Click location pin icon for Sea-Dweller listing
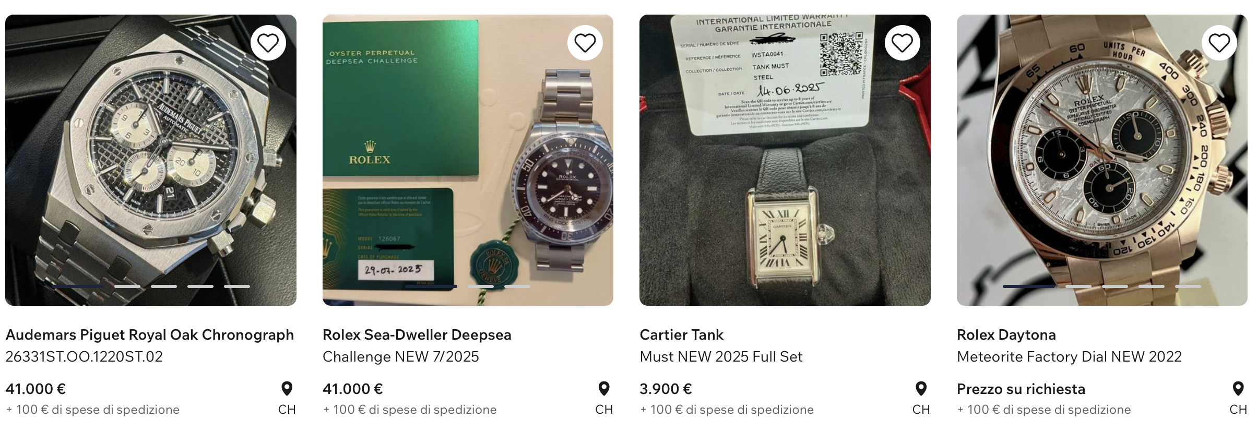 click(604, 389)
